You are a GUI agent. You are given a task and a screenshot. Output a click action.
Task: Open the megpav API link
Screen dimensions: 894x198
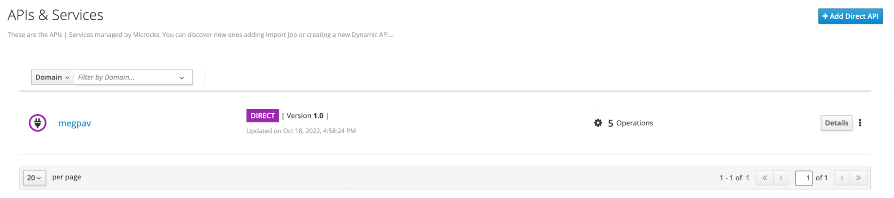(x=75, y=124)
